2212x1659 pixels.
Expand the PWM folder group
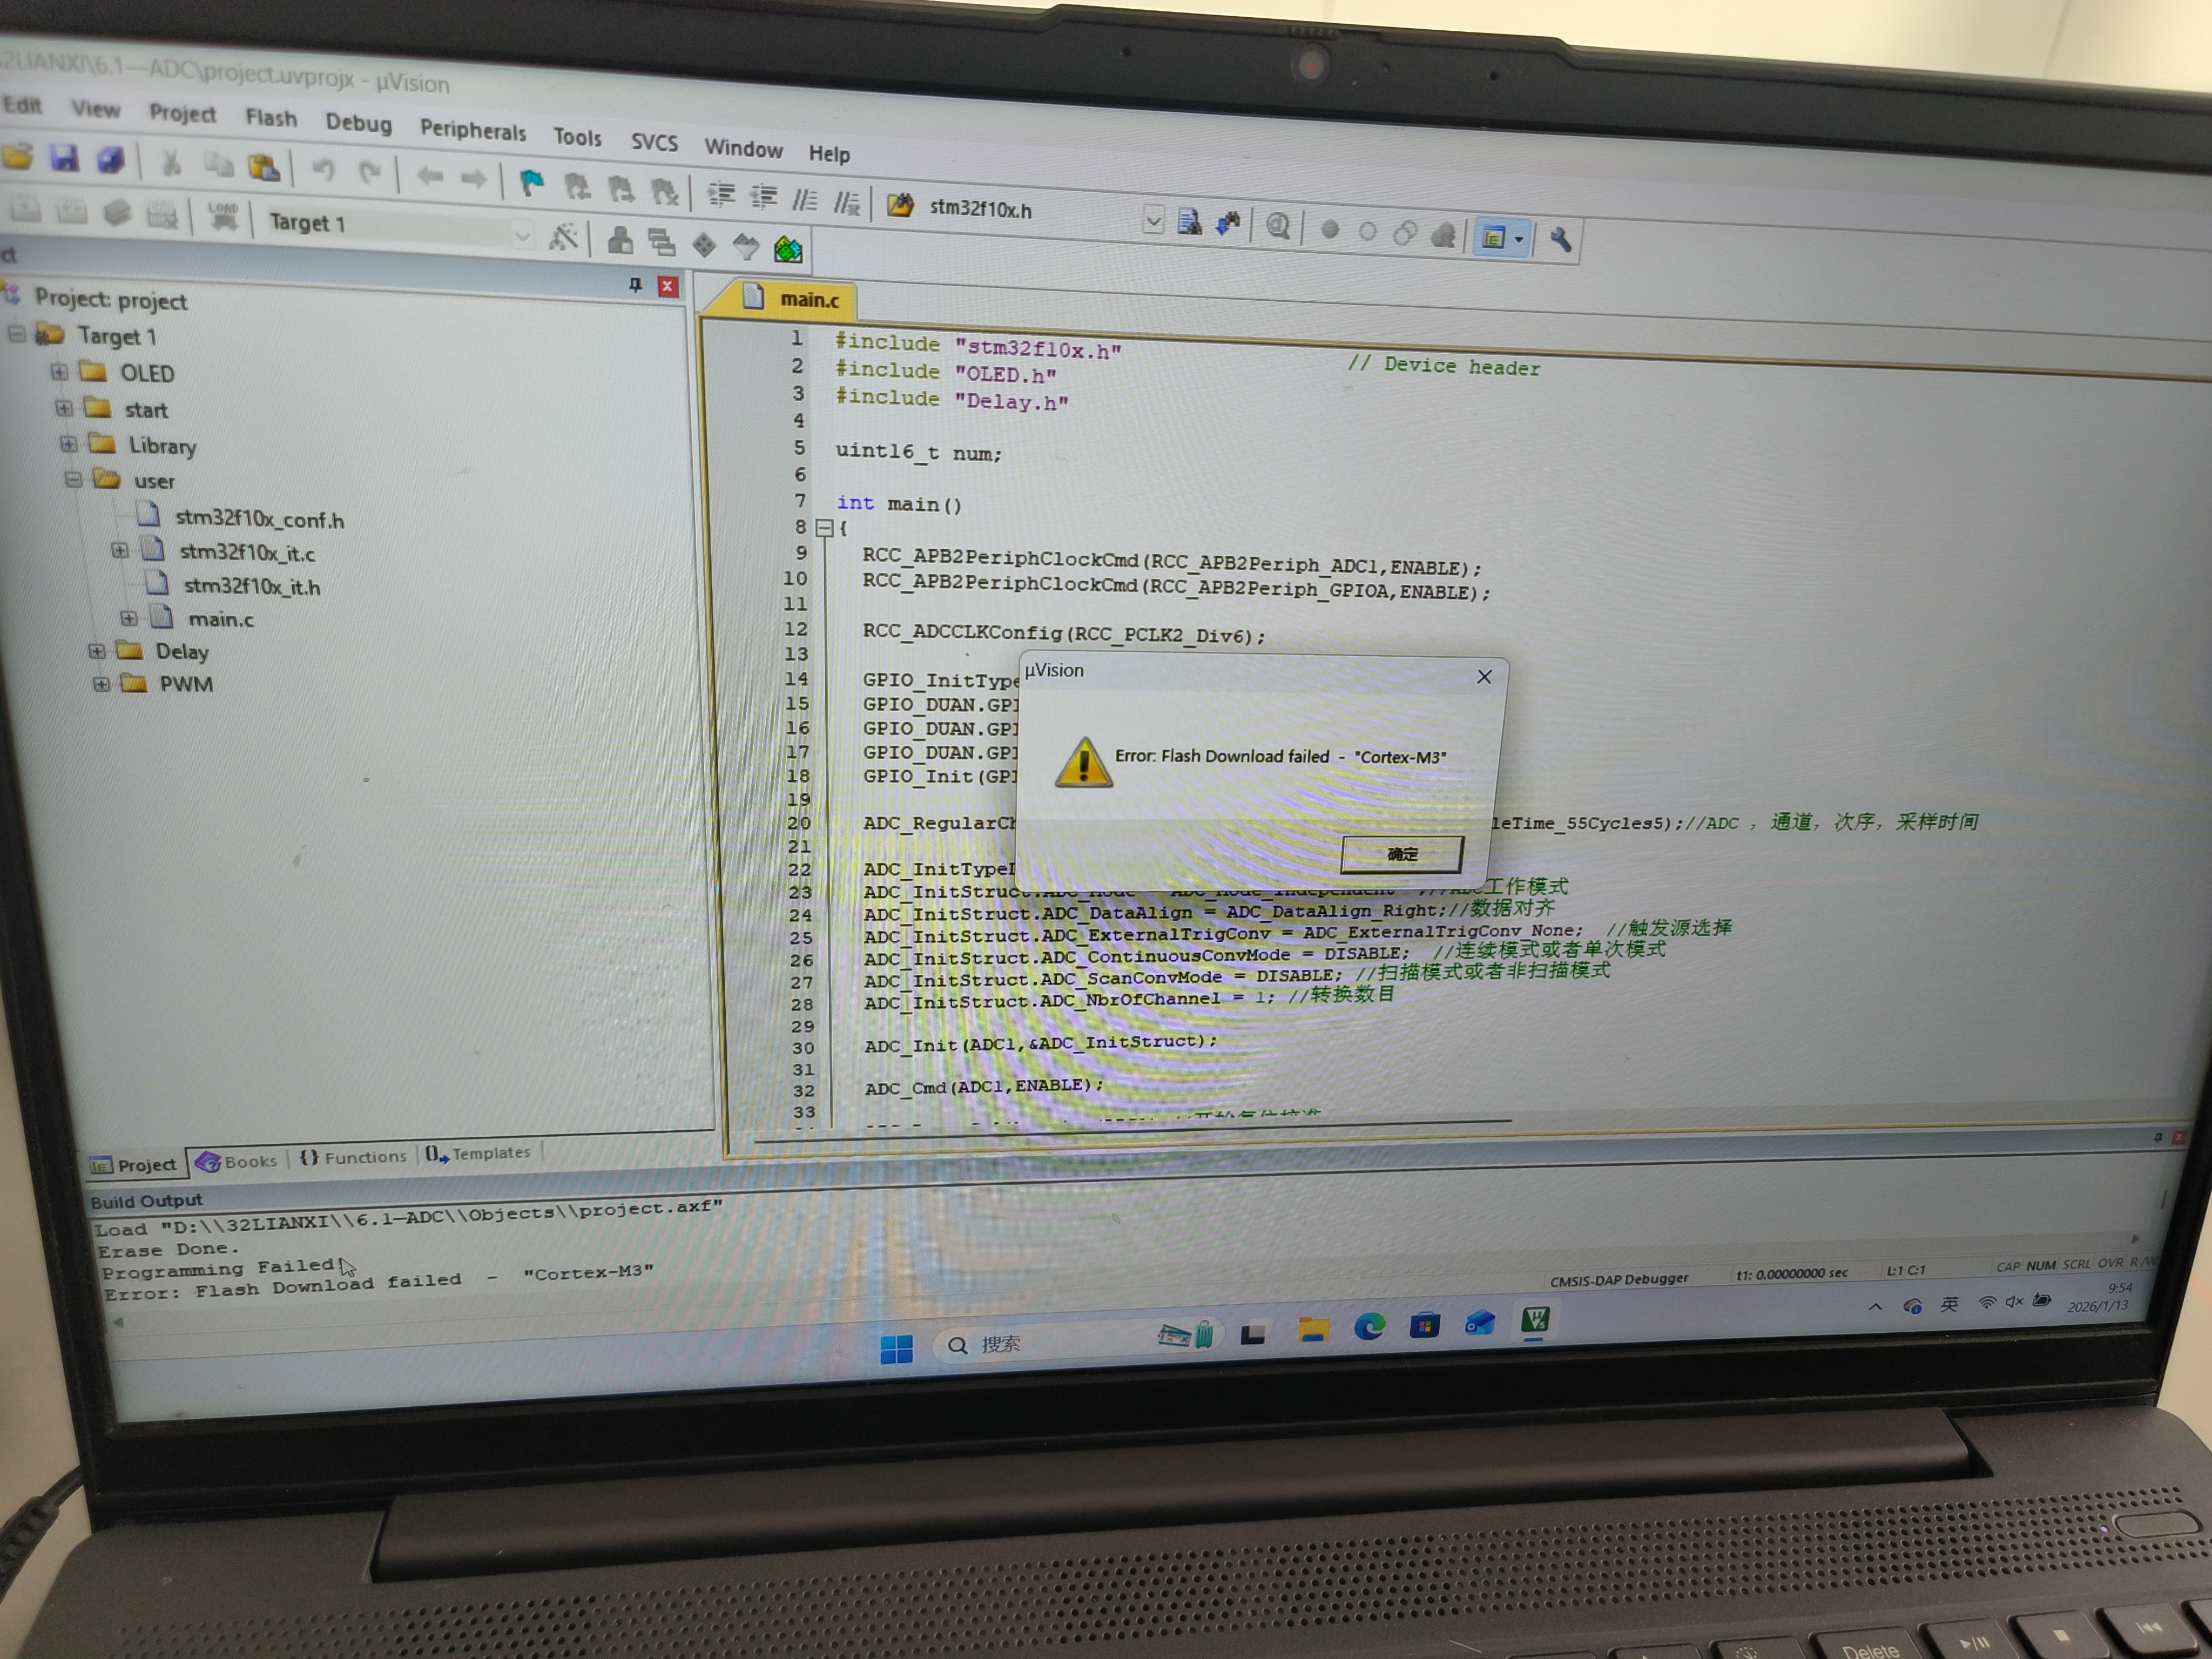pyautogui.click(x=101, y=684)
